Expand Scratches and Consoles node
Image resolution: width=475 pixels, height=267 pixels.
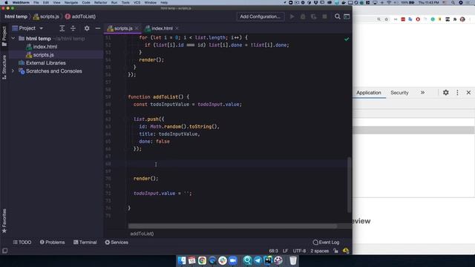point(13,71)
